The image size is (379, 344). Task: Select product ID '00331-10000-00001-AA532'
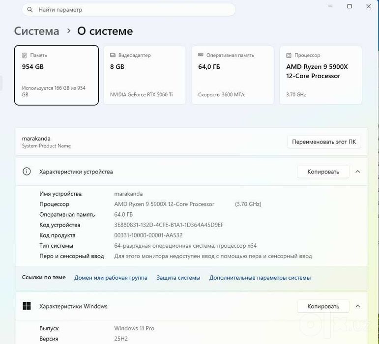point(148,235)
